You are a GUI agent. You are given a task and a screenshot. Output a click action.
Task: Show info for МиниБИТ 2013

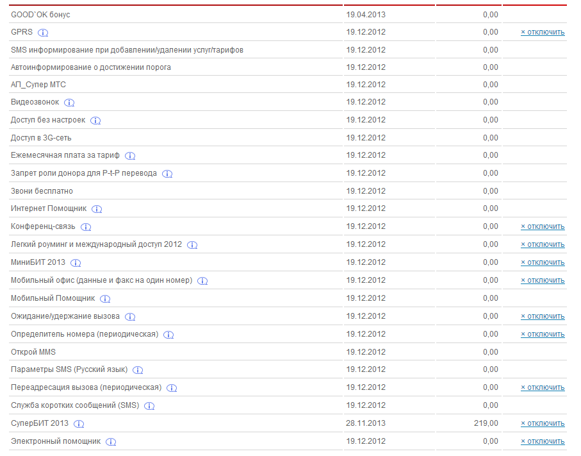76,263
